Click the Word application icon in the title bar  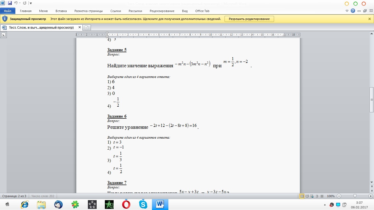(3, 3)
